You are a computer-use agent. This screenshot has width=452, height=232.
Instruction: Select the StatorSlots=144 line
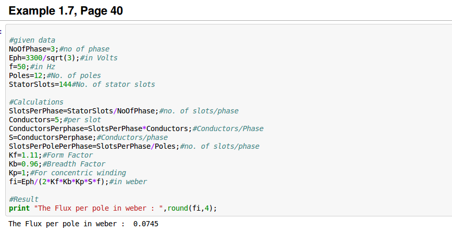coord(82,84)
